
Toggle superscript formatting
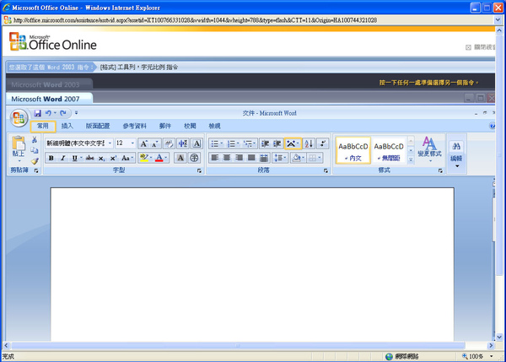113,158
